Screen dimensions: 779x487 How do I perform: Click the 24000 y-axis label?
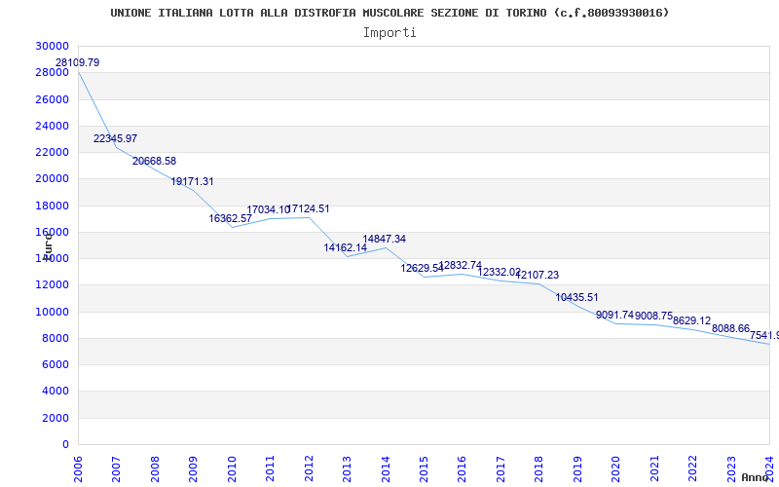[x=52, y=126]
